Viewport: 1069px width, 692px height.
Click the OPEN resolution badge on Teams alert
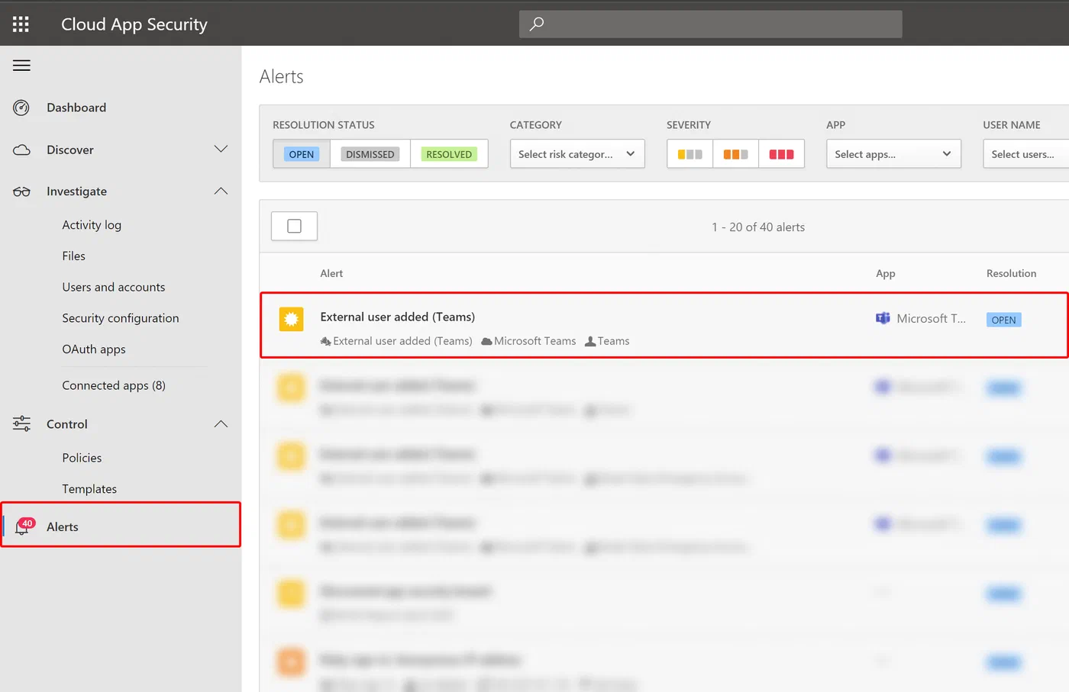tap(1003, 320)
